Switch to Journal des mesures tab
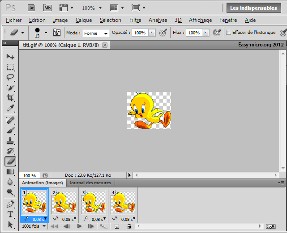The height and width of the screenshot is (233, 287). 90,183
